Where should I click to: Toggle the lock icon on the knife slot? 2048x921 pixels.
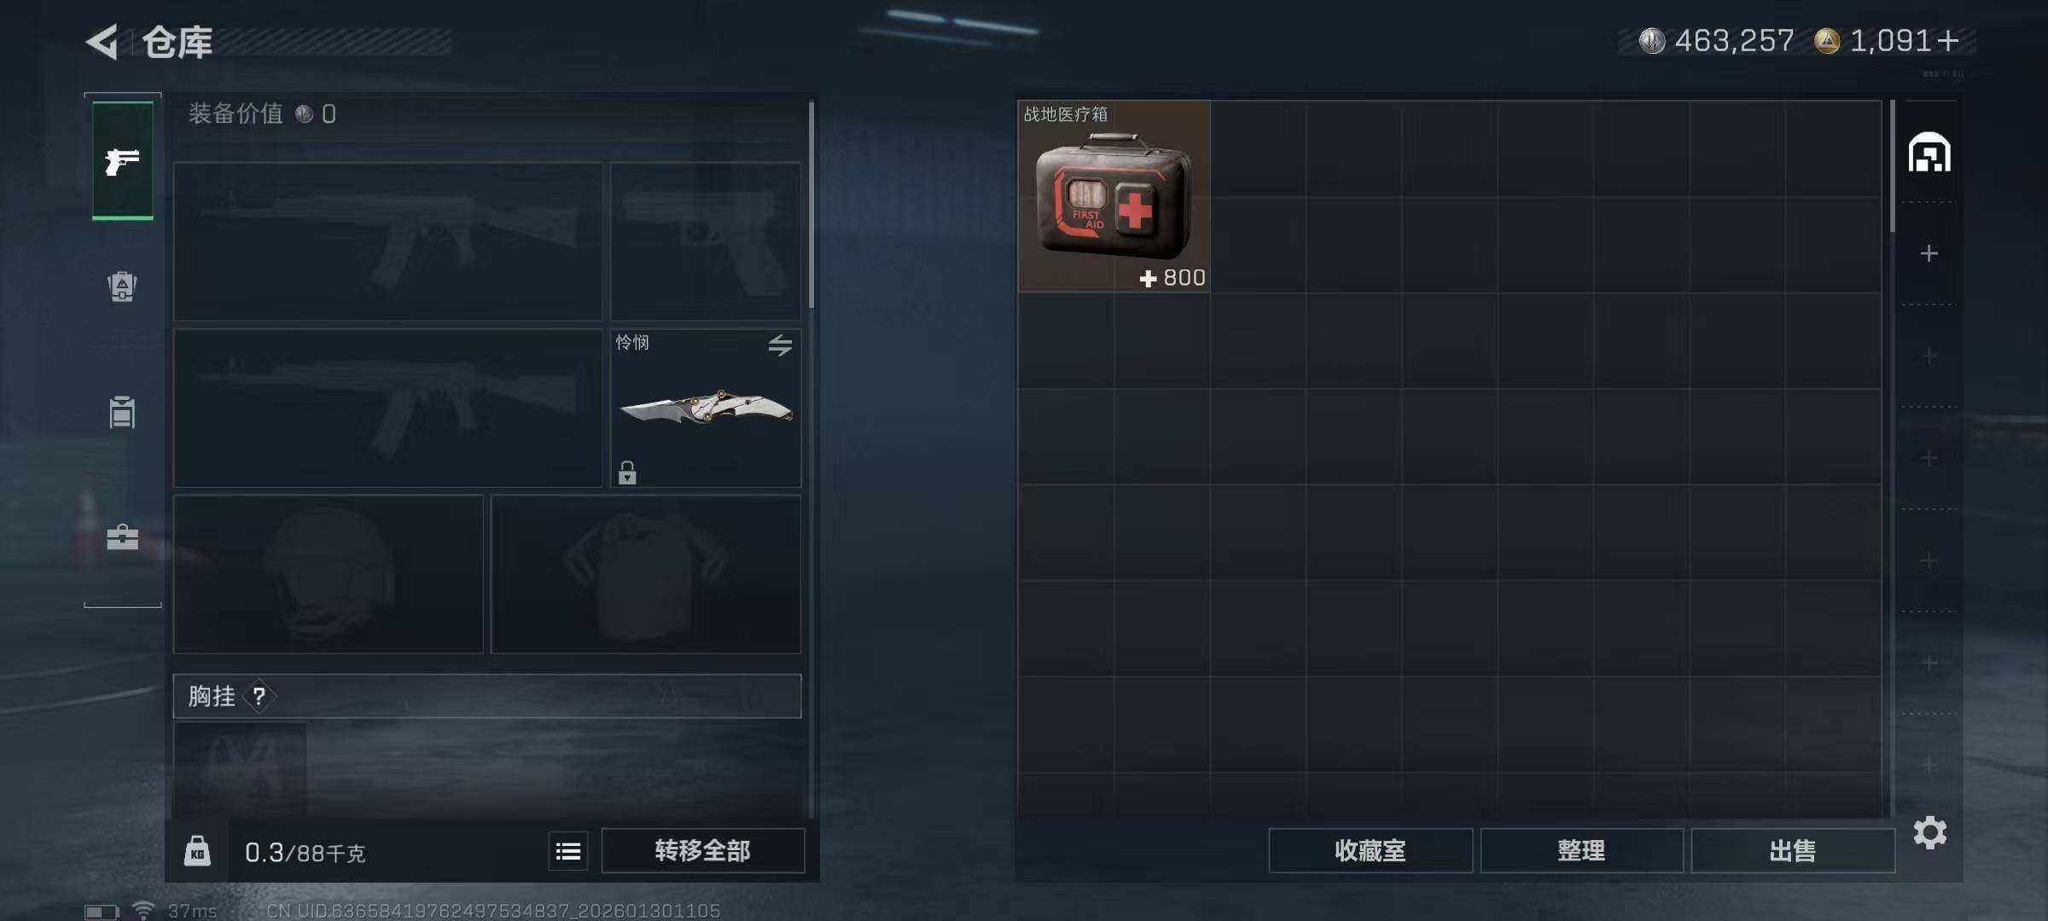[x=627, y=472]
